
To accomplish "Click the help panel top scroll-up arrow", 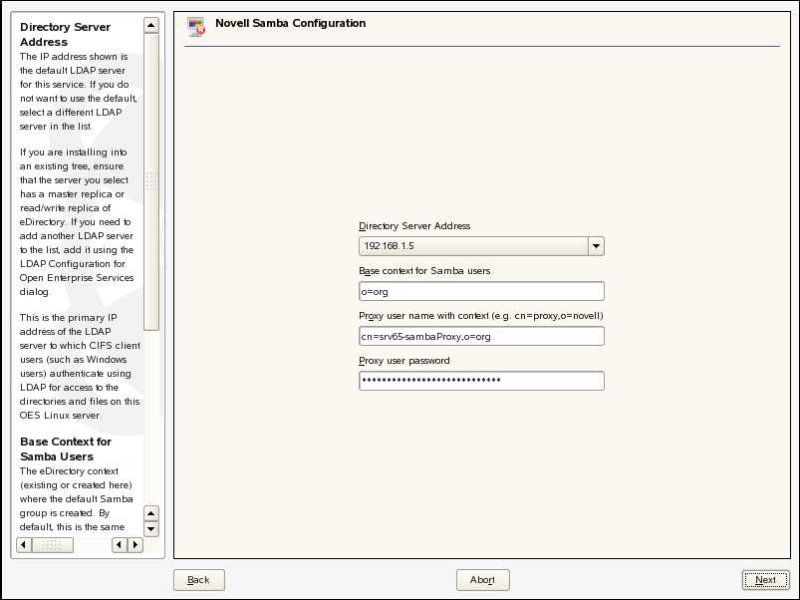I will (x=151, y=25).
